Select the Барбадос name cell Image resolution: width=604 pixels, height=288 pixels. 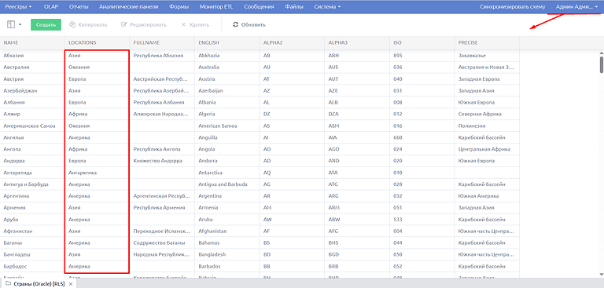click(32, 266)
